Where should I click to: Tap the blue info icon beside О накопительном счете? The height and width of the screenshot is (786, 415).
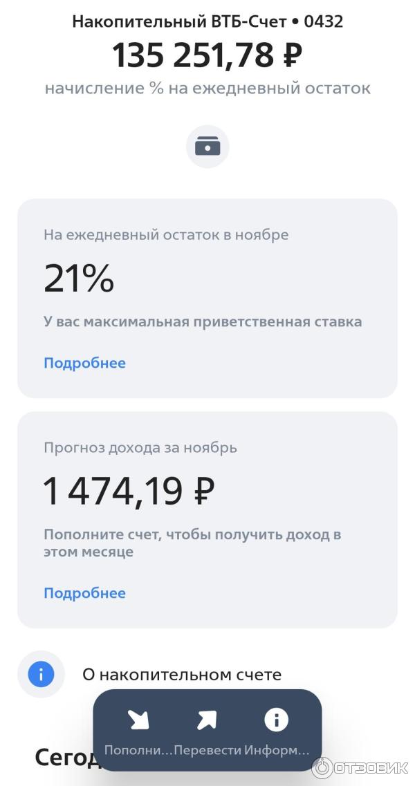pyautogui.click(x=41, y=674)
